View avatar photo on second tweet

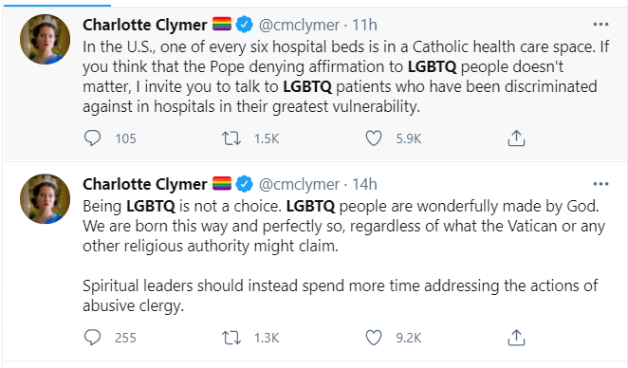tap(45, 198)
